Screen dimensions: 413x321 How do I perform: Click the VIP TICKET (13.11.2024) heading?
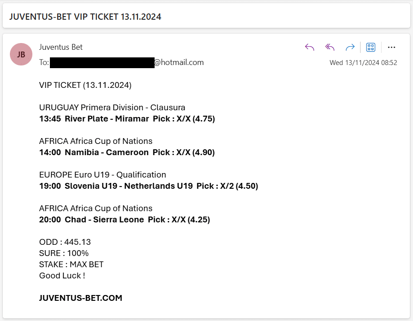tap(85, 85)
